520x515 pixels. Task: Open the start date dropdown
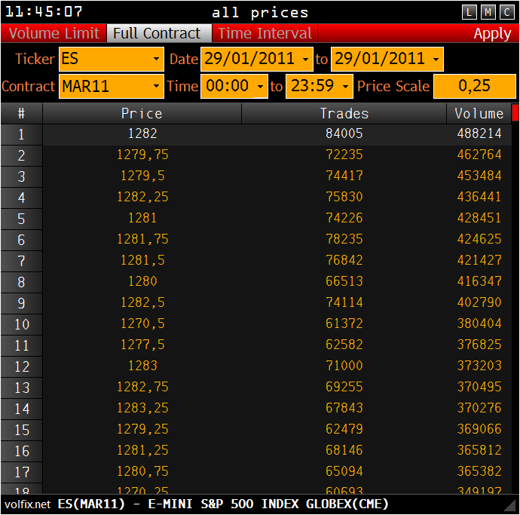257,60
